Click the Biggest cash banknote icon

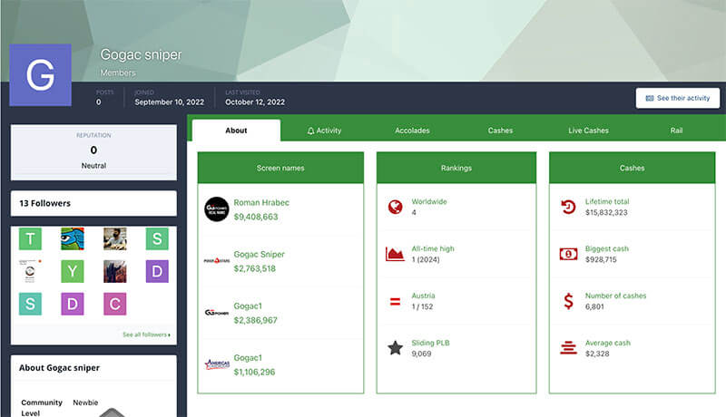[x=568, y=254]
